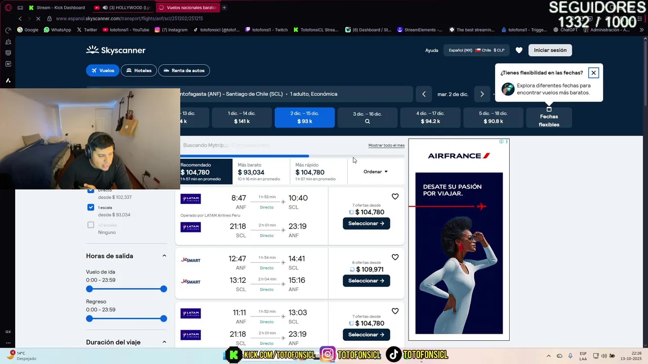Click the microphone tray icon
Screen dimensions: 648x364
[571, 356]
